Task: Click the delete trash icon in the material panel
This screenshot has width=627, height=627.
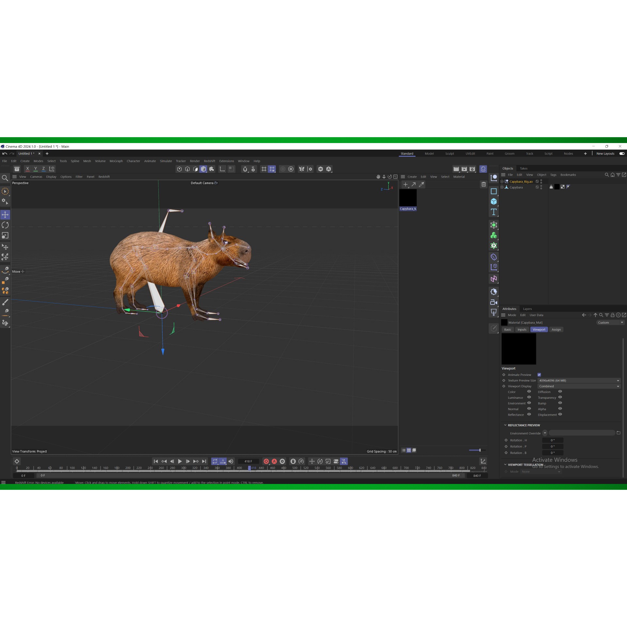Action: coord(483,184)
